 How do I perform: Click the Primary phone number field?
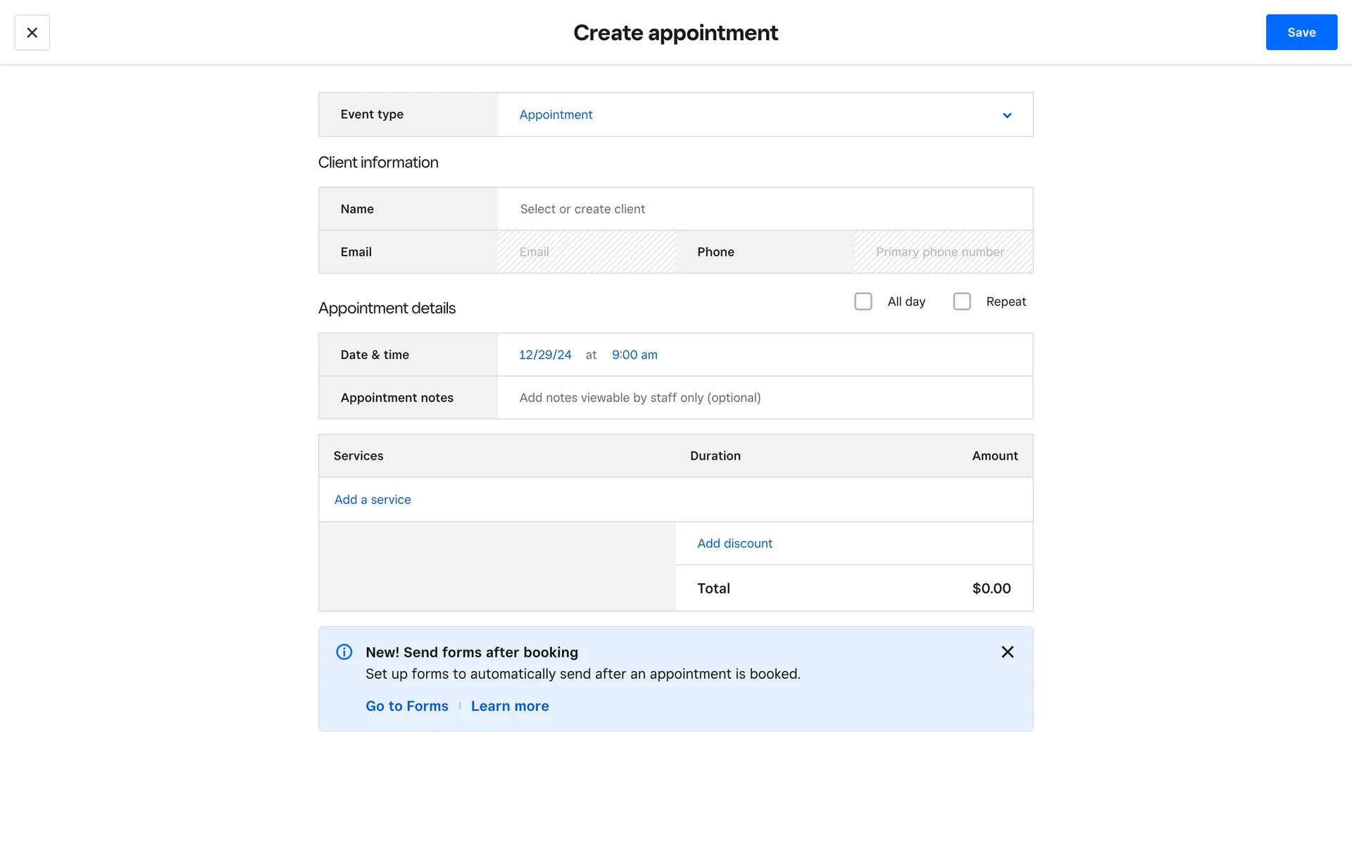(x=942, y=252)
